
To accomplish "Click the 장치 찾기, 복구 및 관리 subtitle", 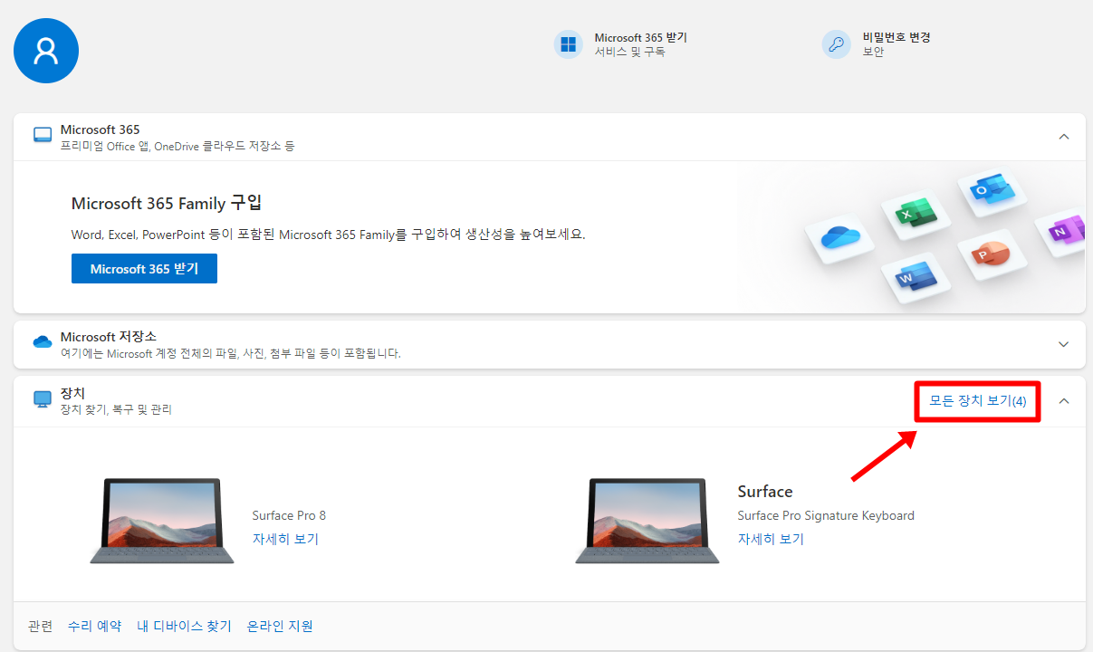I will tap(116, 409).
